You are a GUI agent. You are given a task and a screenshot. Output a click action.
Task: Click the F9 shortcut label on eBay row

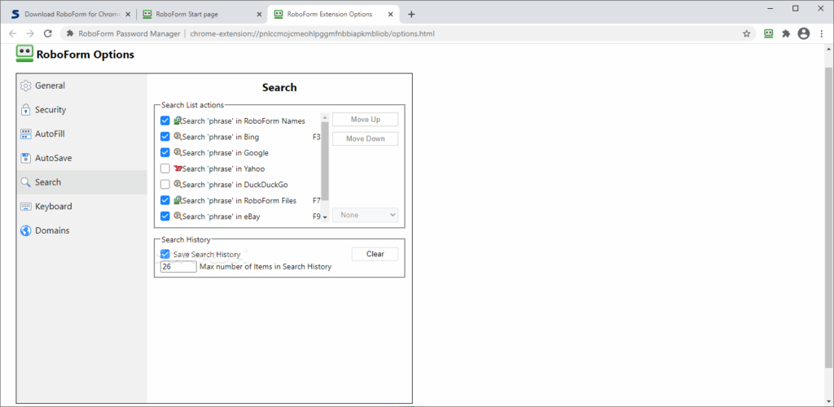317,217
